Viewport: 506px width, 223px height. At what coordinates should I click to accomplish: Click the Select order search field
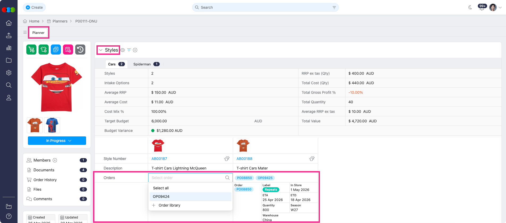[x=187, y=178]
